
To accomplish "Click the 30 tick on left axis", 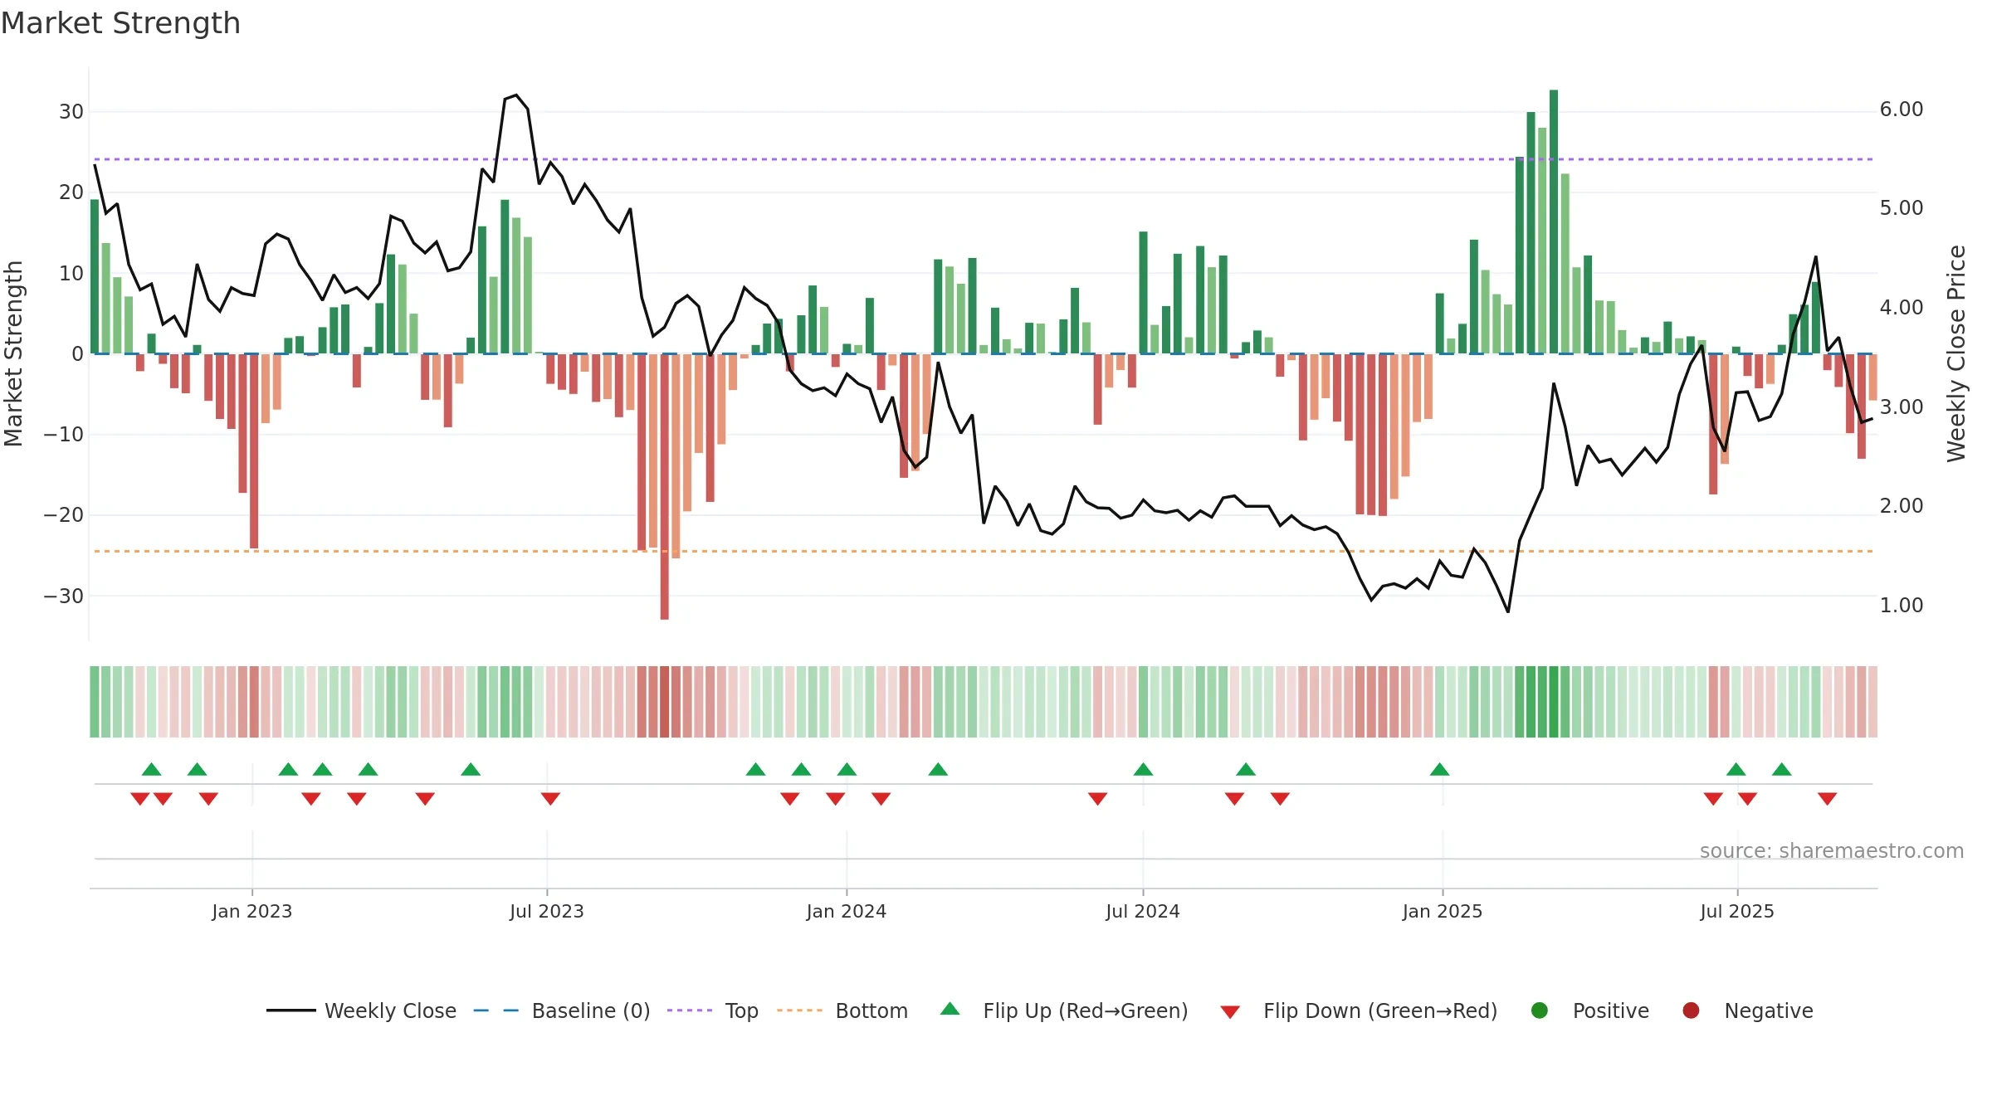I will pos(71,111).
